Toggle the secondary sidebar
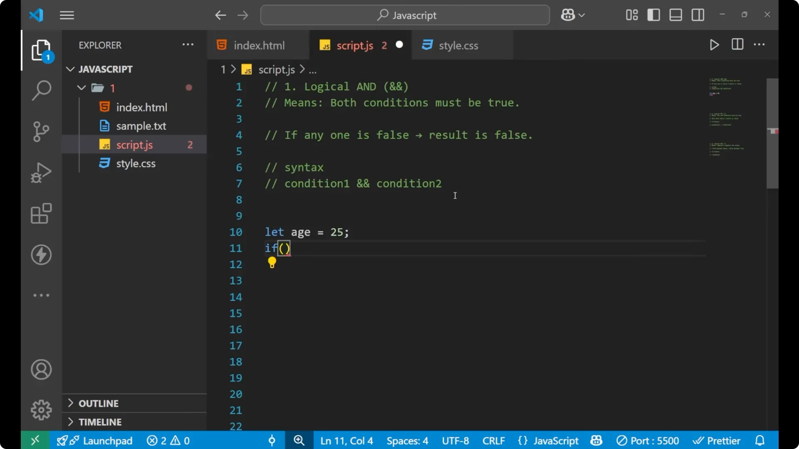 697,15
